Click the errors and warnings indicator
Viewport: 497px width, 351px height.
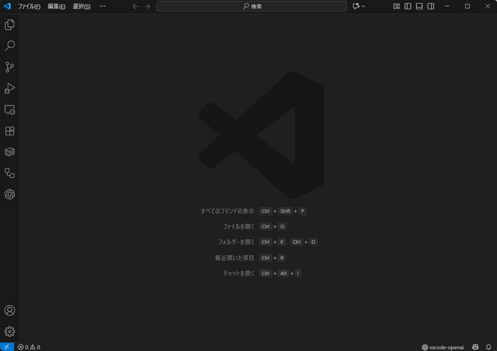coord(29,347)
